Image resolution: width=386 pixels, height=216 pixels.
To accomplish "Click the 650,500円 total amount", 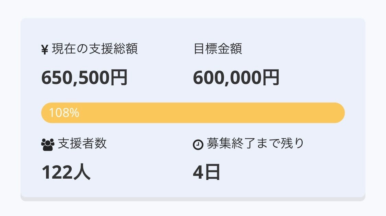I will tap(84, 77).
